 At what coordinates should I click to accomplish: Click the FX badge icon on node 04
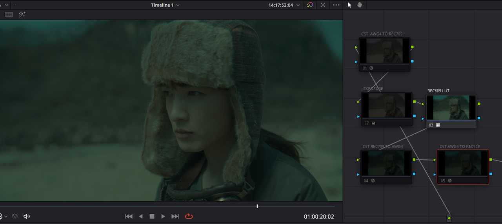click(373, 181)
